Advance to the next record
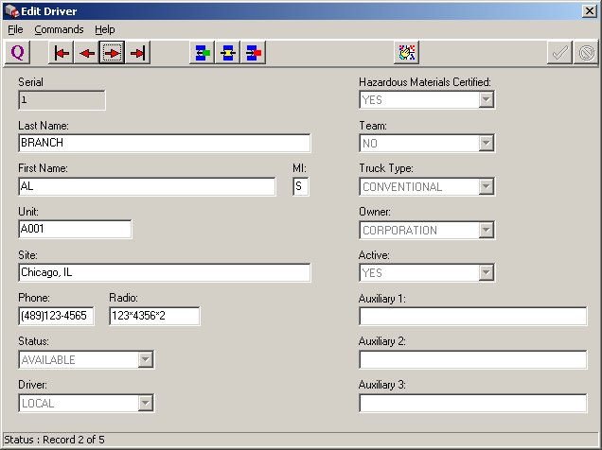The width and height of the screenshot is (602, 450). click(x=113, y=53)
